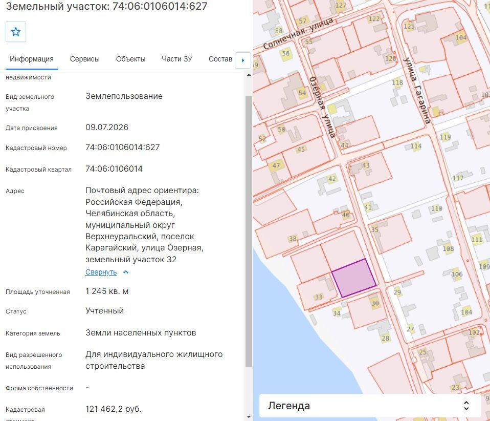Image resolution: width=490 pixels, height=421 pixels.
Task: Click cadastral cost 121 462,2 руб.
Action: tap(114, 409)
